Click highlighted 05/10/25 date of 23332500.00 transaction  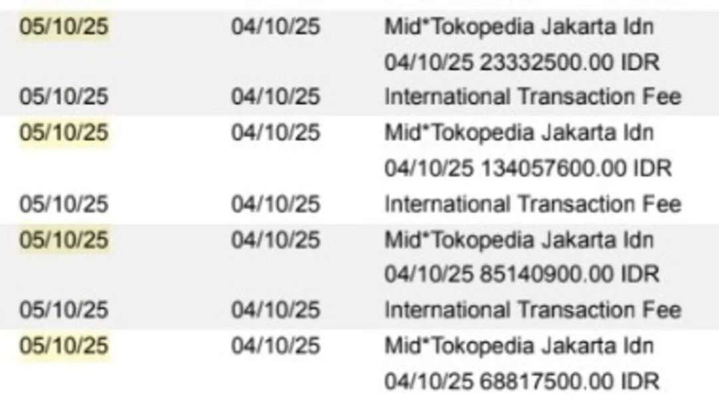coord(63,27)
